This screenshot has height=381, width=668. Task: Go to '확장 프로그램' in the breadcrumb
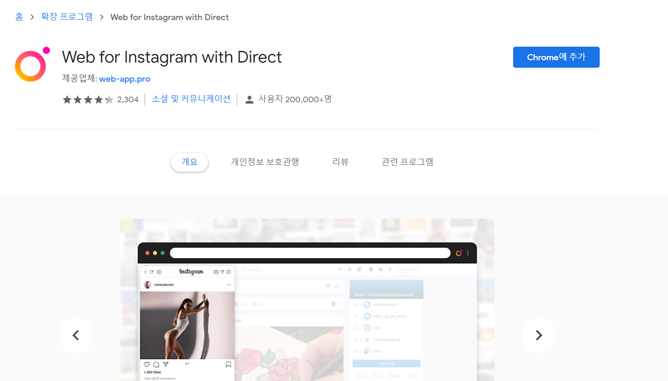click(67, 17)
